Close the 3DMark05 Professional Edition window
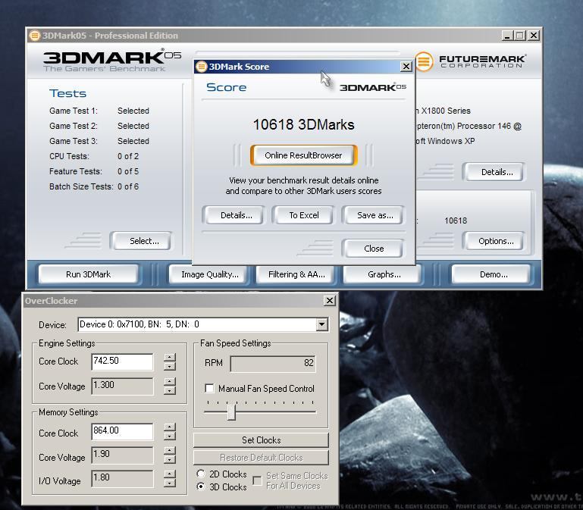Image resolution: width=583 pixels, height=510 pixels. (x=534, y=36)
